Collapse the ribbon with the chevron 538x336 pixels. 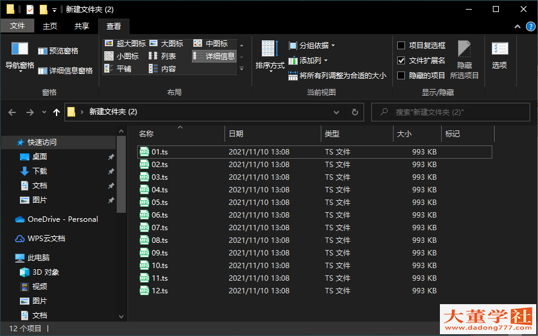pyautogui.click(x=518, y=26)
